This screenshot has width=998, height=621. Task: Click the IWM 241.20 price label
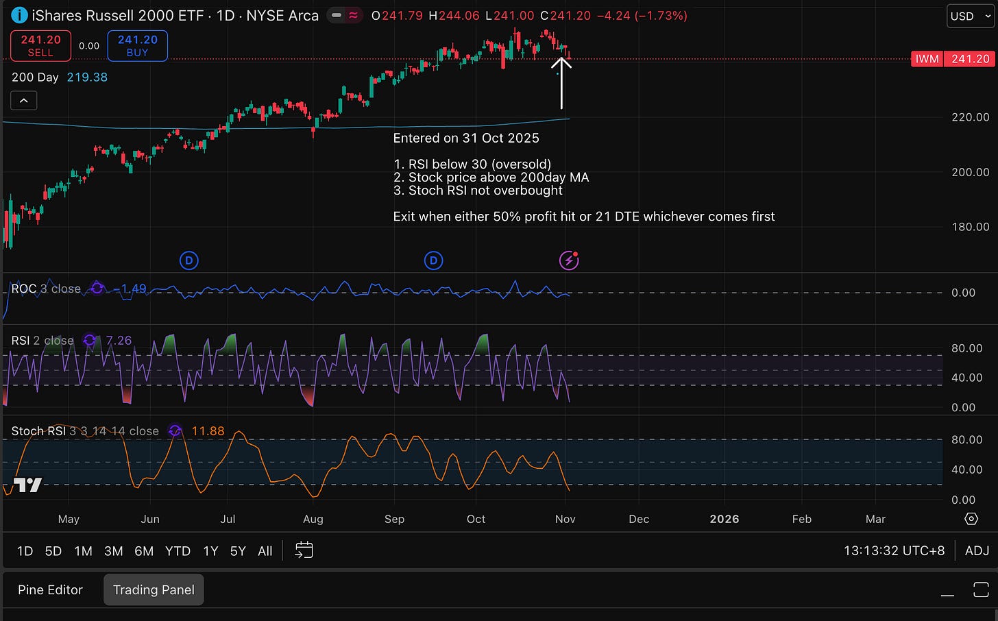coord(951,59)
